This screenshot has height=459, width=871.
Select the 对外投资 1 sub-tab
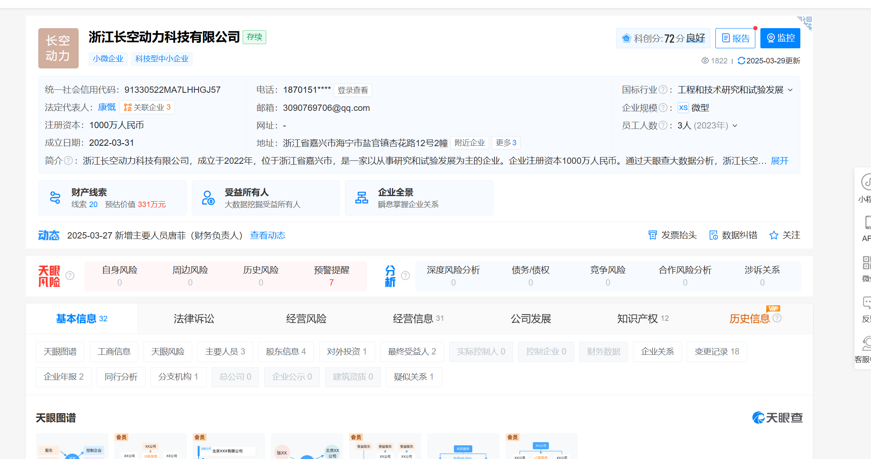pos(347,352)
